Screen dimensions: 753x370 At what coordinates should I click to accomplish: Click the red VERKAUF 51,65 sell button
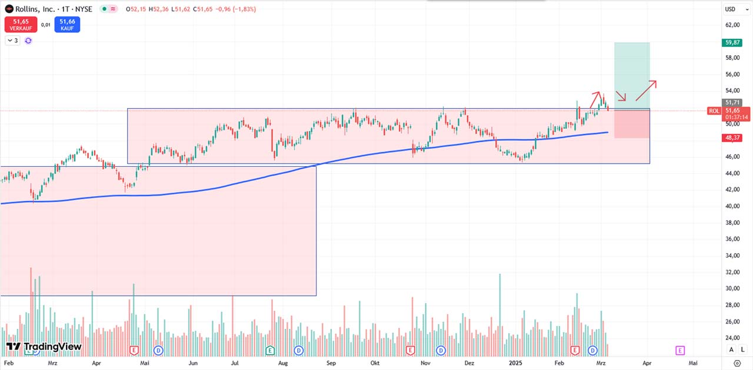[21, 25]
